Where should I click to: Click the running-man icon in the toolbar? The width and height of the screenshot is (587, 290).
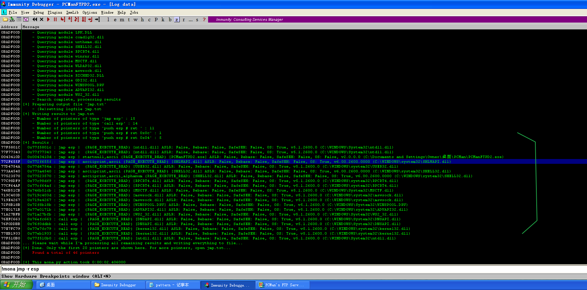click(x=12, y=19)
